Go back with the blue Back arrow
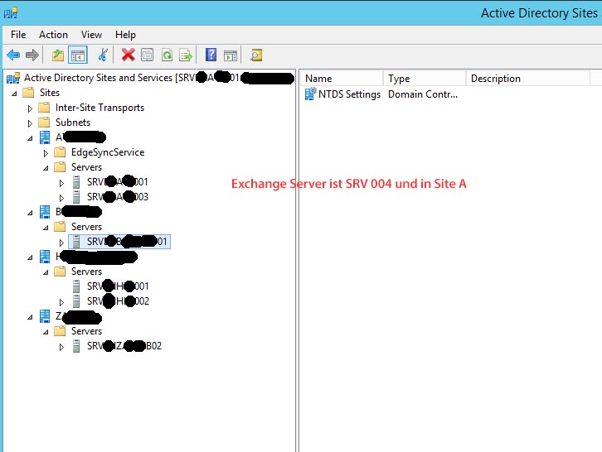The height and width of the screenshot is (452, 602). (13, 55)
